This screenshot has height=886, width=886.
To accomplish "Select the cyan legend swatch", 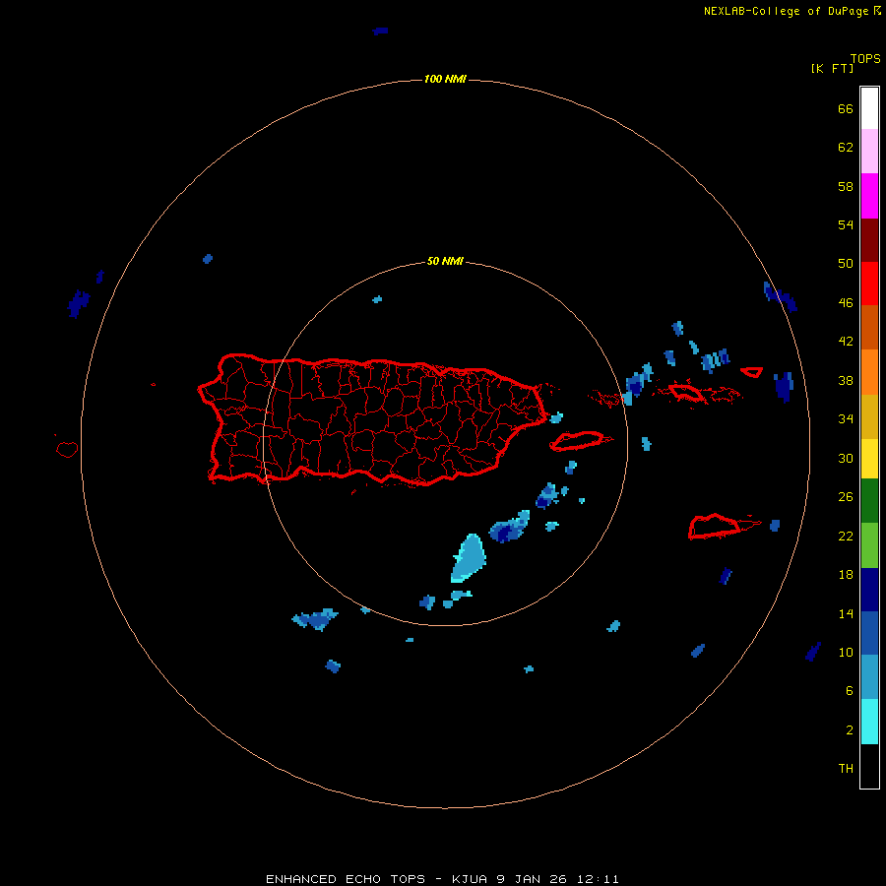I will 869,722.
